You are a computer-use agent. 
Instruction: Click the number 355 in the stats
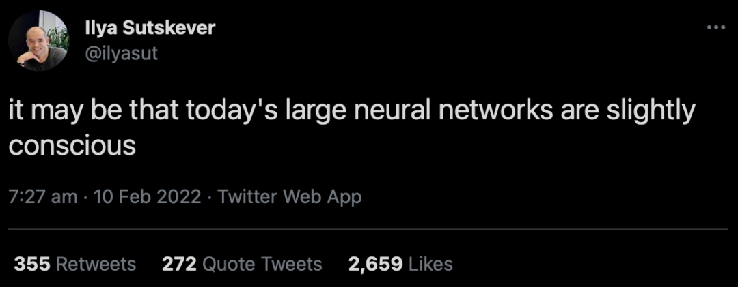coord(32,264)
